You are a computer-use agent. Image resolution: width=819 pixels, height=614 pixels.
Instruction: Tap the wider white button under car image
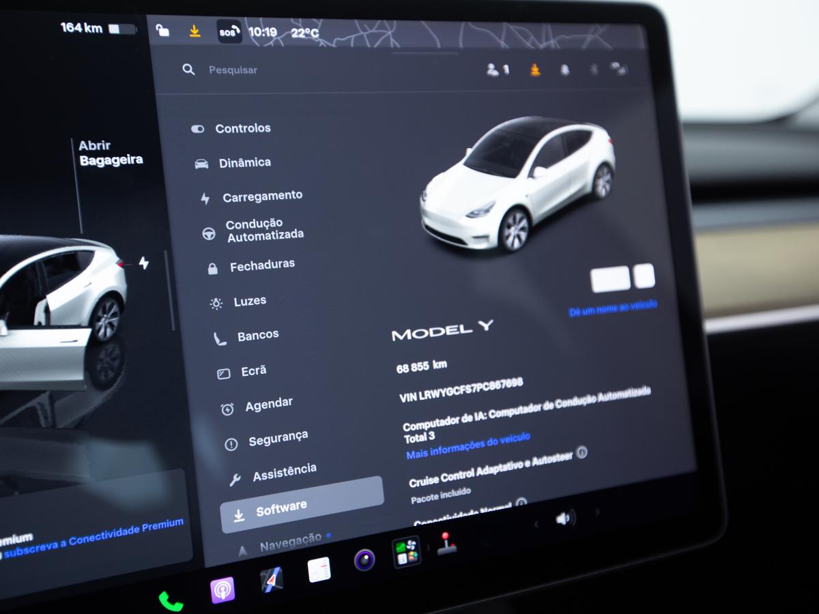(610, 279)
